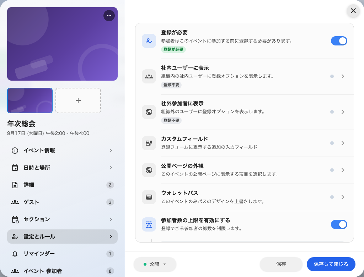Open 詳細 menu item
The width and height of the screenshot is (364, 277).
[x=62, y=185]
